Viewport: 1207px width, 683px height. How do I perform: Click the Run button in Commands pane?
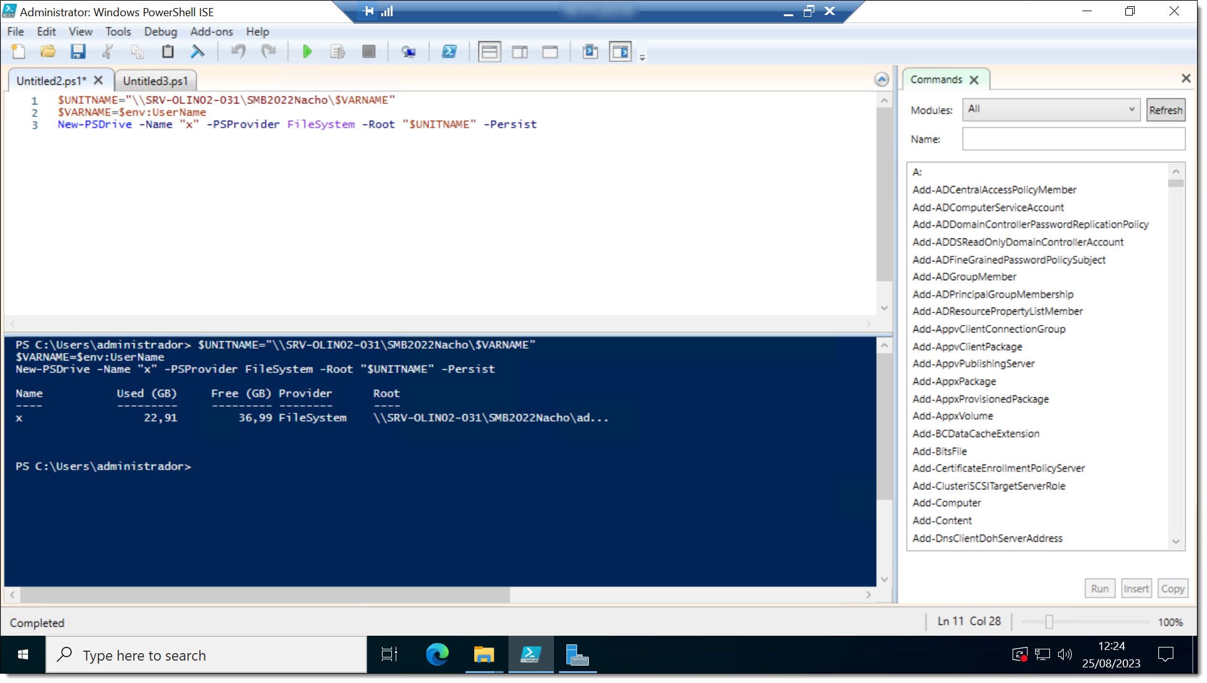tap(1099, 588)
